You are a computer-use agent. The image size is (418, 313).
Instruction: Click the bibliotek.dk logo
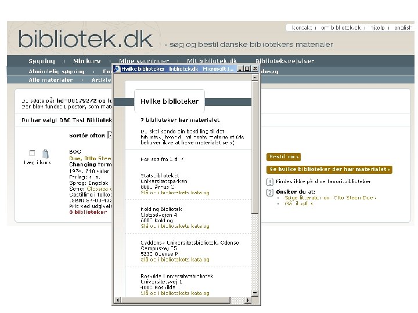(85, 39)
